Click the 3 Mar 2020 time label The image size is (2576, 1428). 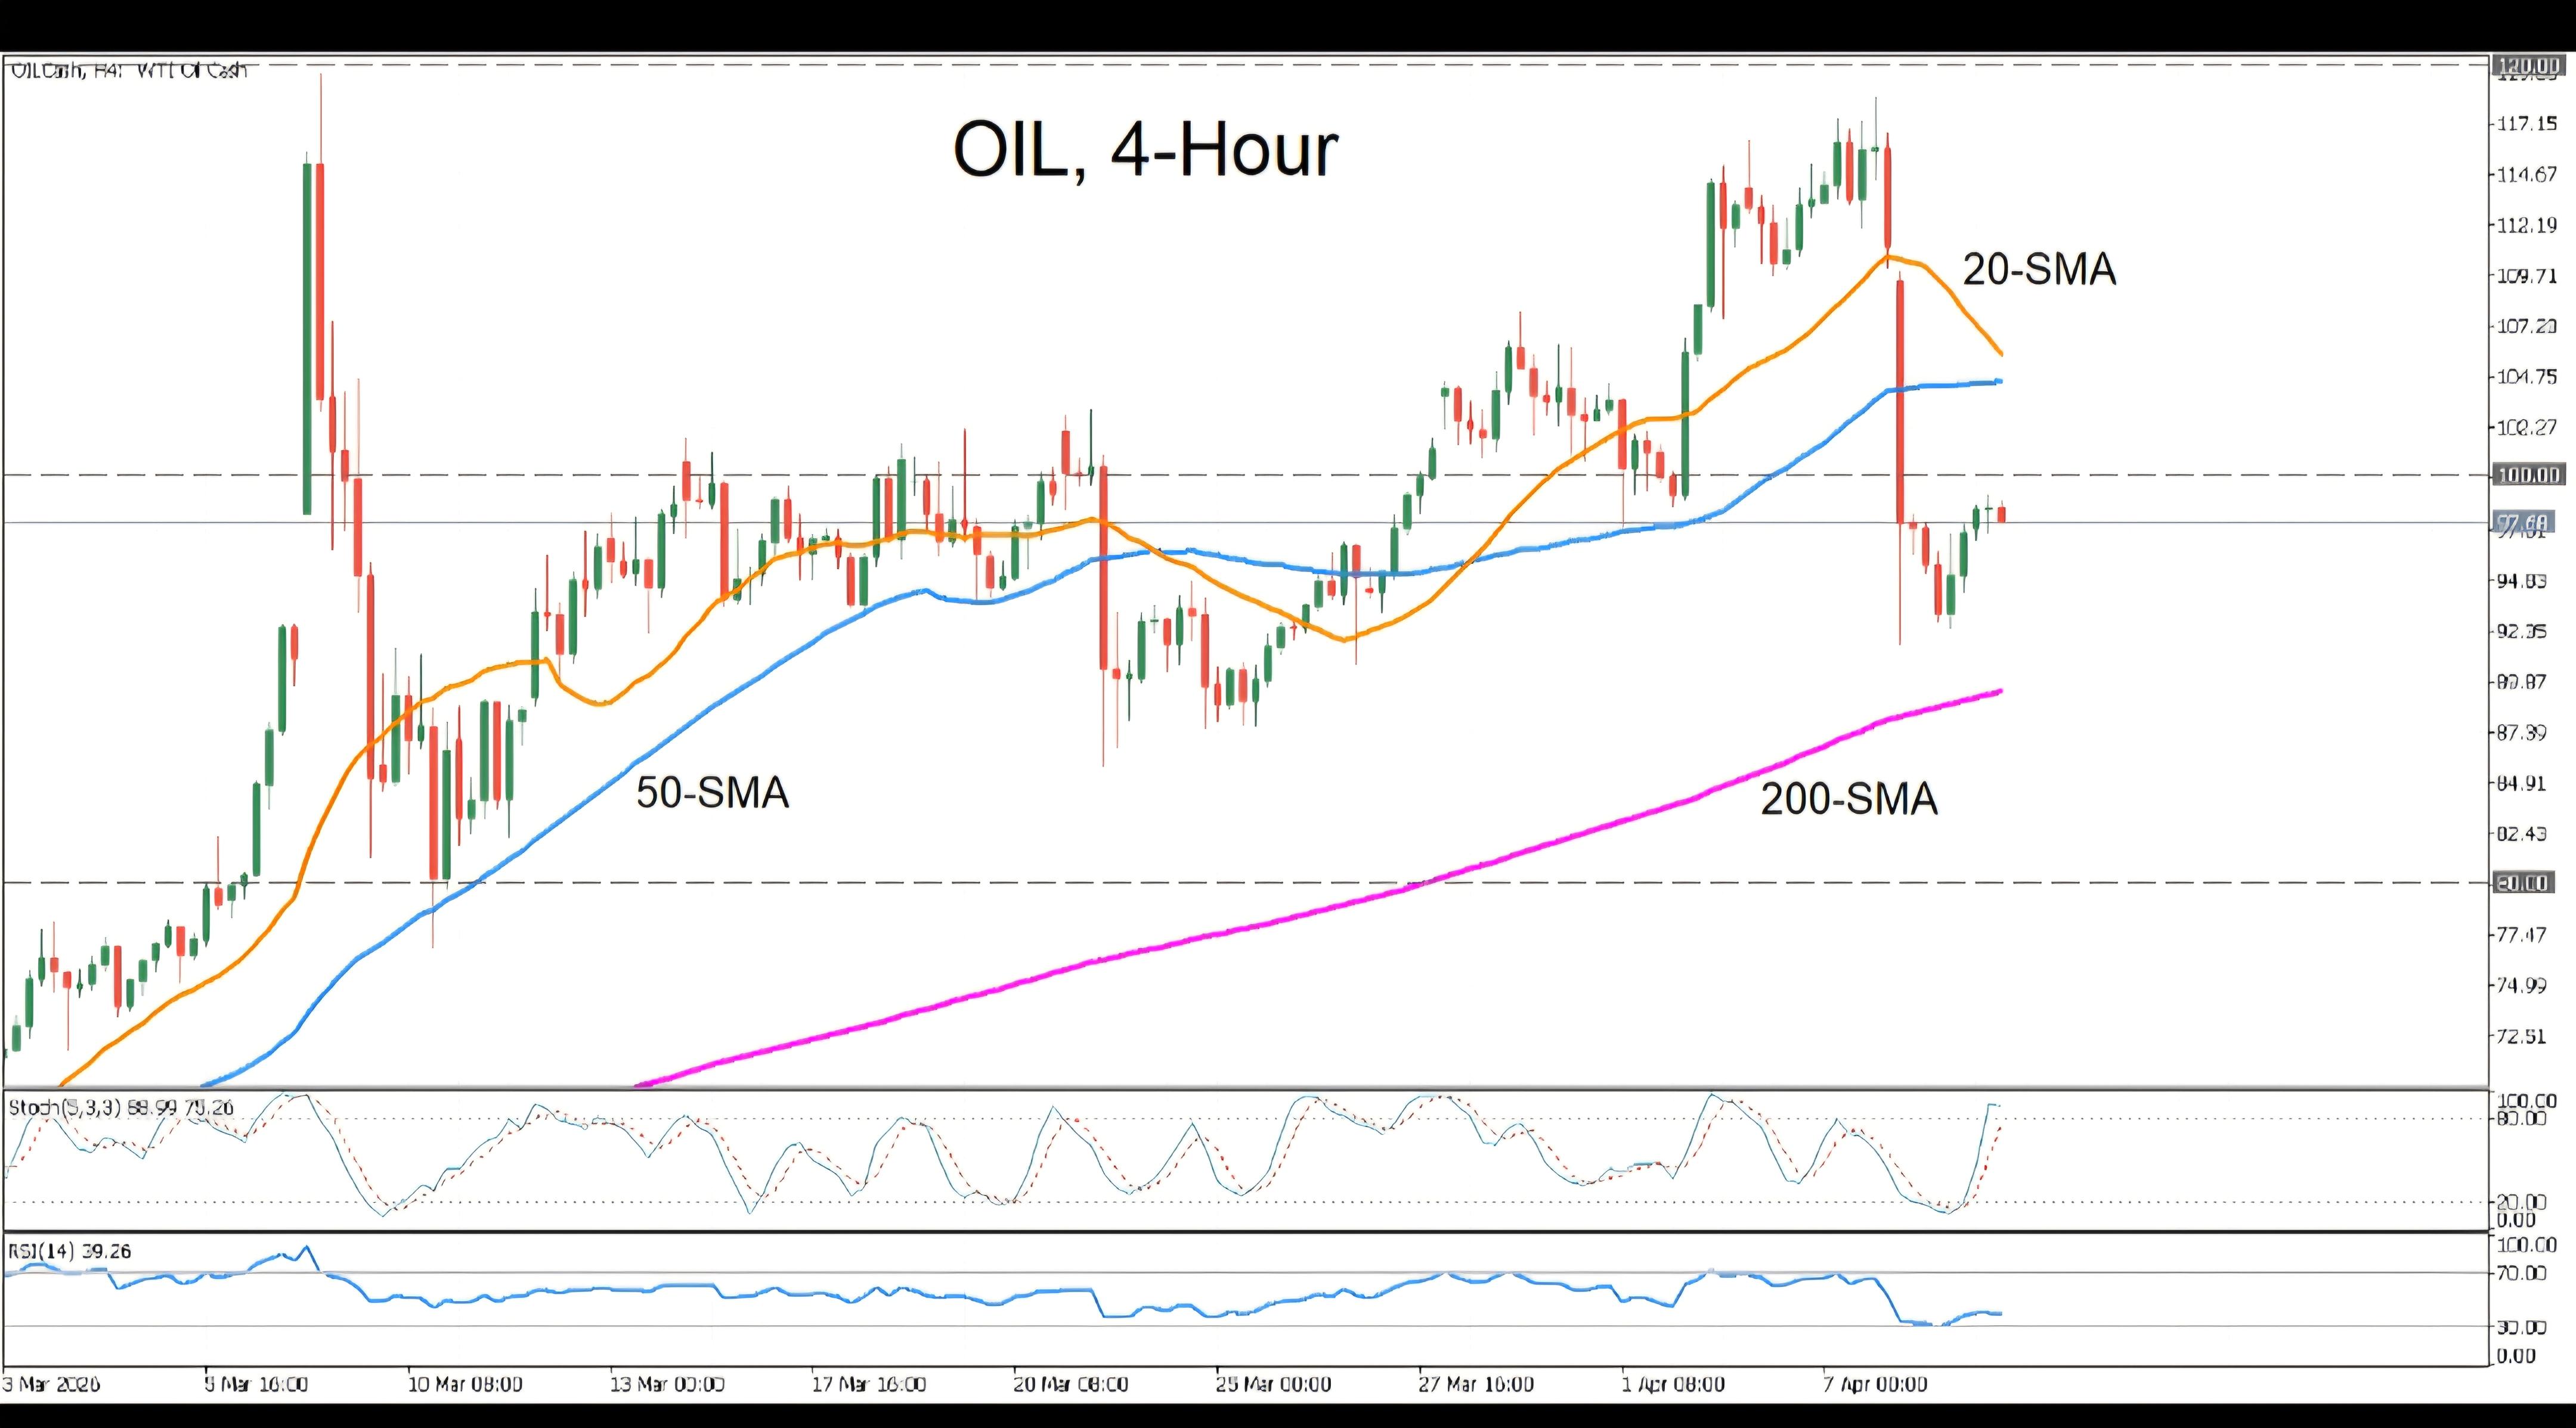(51, 1384)
